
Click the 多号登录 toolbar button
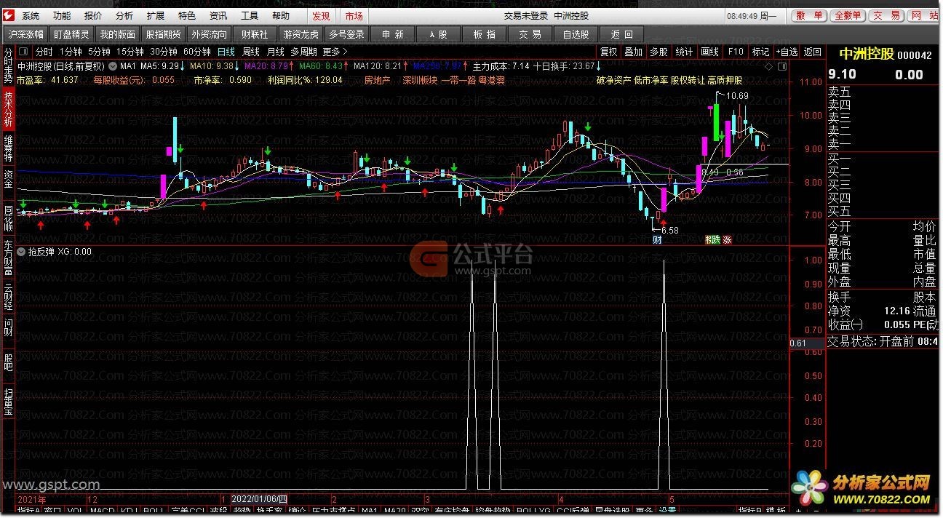pyautogui.click(x=346, y=34)
